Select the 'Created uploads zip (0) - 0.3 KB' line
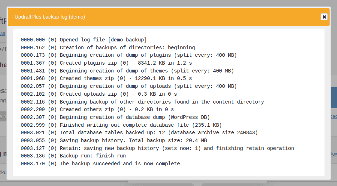This screenshot has height=186, width=337. point(99,94)
